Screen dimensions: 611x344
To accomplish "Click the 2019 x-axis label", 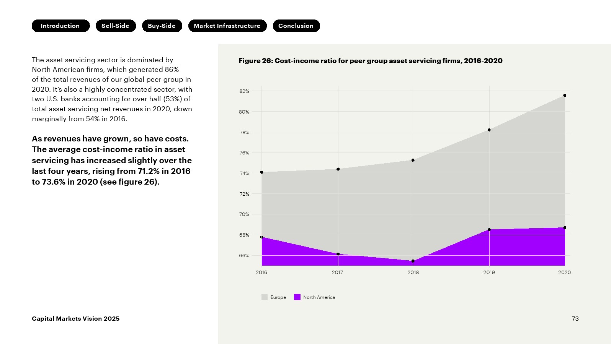I will click(x=489, y=273).
